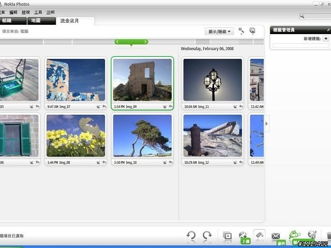Open the 編輯 menu

tap(13, 12)
